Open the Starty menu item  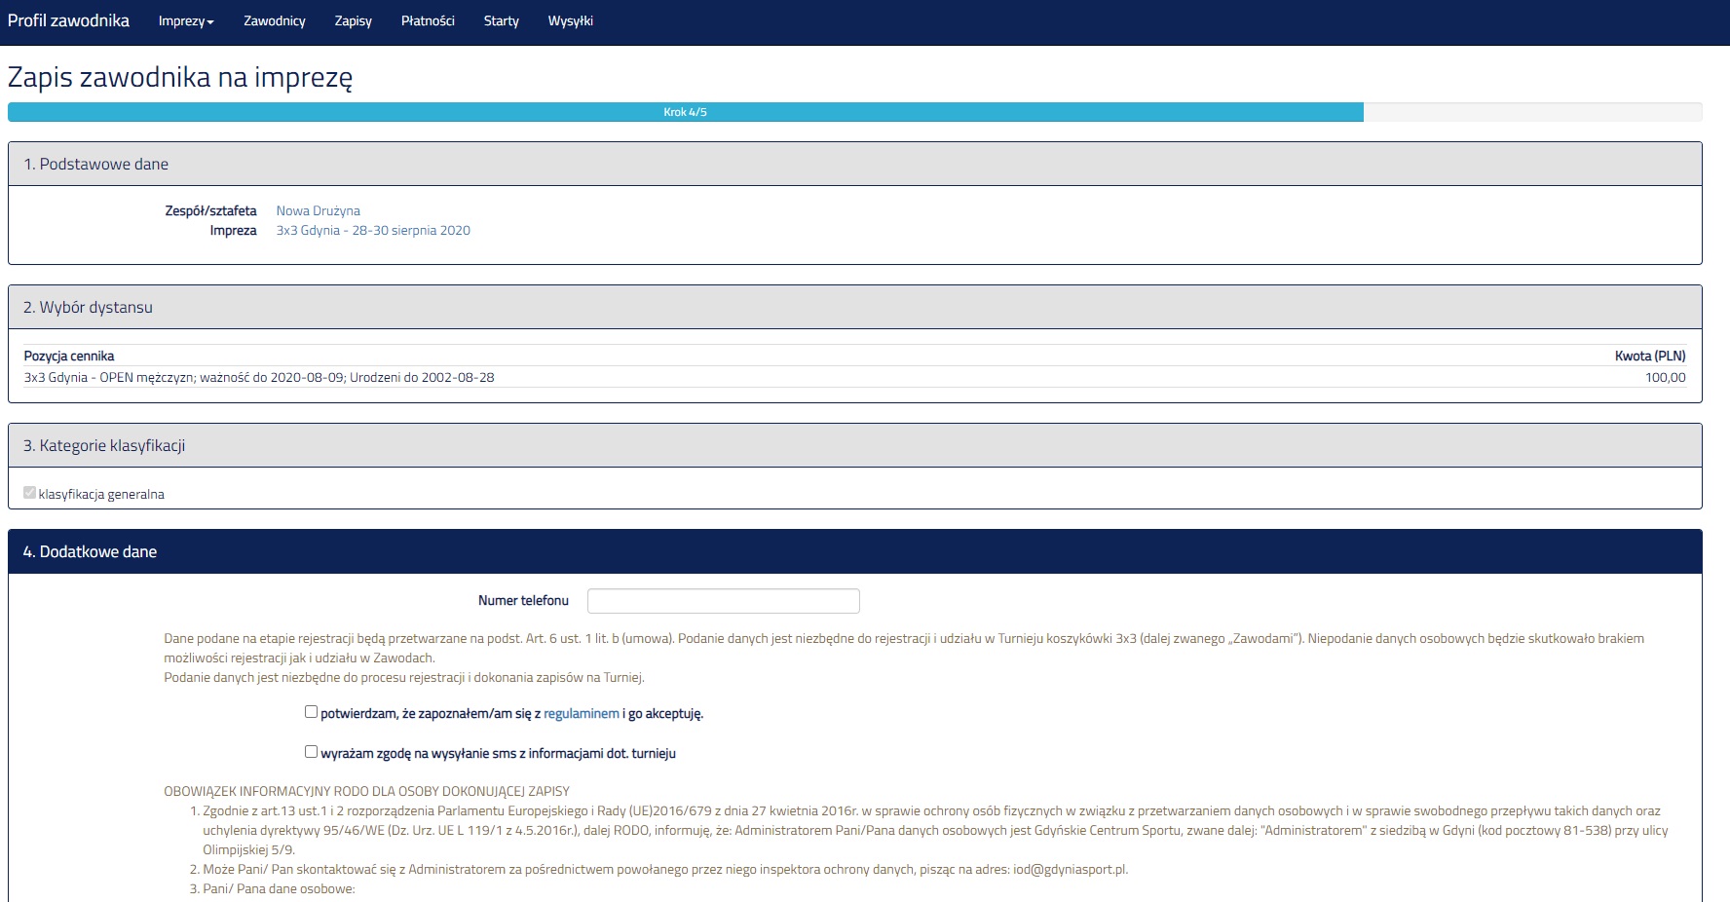point(501,21)
